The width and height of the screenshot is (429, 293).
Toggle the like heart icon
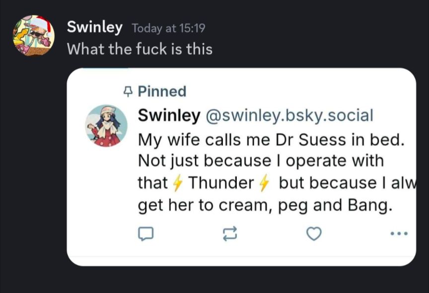(x=314, y=234)
